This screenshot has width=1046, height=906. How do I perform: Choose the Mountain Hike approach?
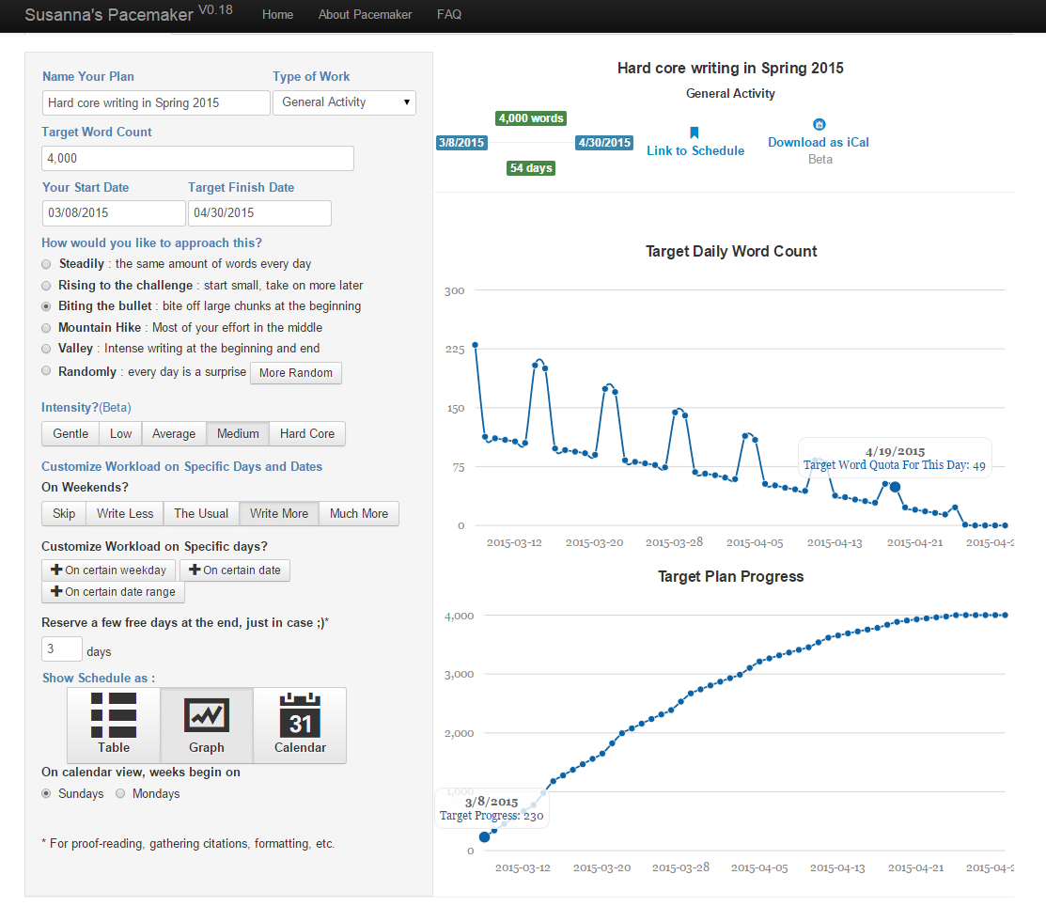(46, 328)
